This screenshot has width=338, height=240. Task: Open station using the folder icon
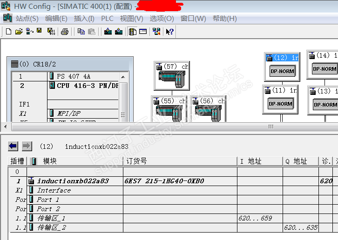tap(19, 32)
